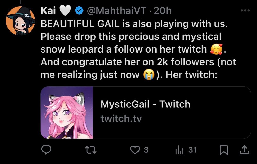Like the post with heart icon

pos(135,150)
